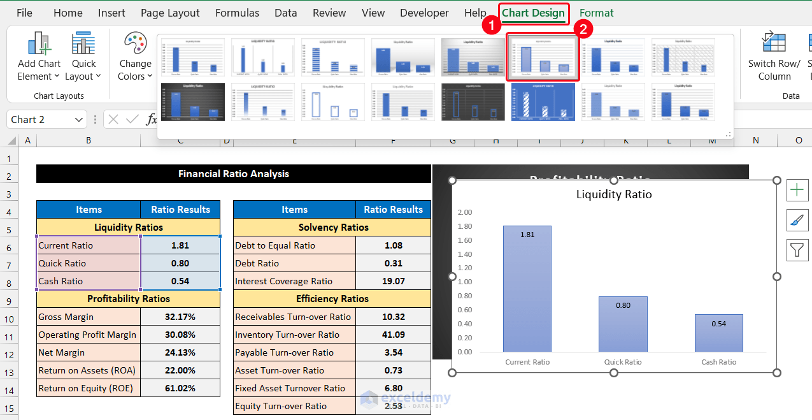Open the Chart Styles brush icon
Image resolution: width=812 pixels, height=420 pixels.
pyautogui.click(x=797, y=220)
